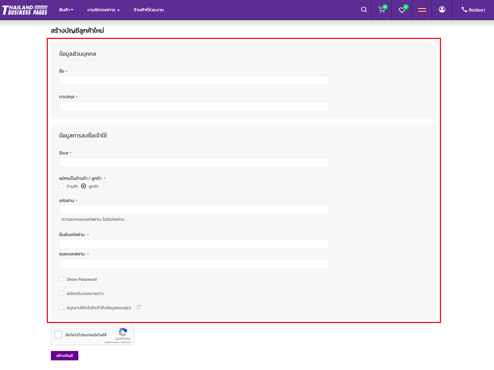Screen dimensions: 494x370
Task: Tick the สมัครรับจดหมายข่าว newsletter checkbox
Action: point(62,293)
